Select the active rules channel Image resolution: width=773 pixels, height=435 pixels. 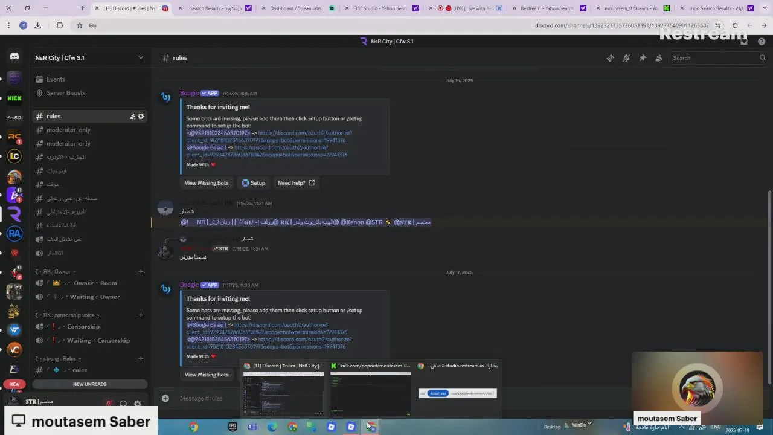(x=89, y=117)
